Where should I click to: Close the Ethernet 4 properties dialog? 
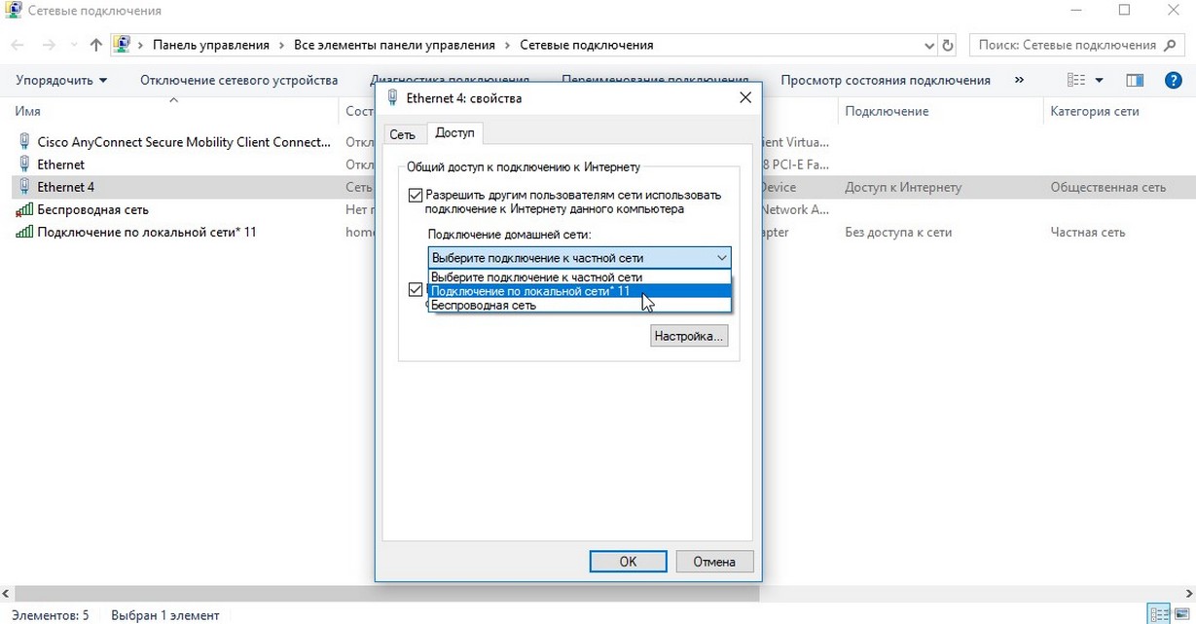[745, 98]
